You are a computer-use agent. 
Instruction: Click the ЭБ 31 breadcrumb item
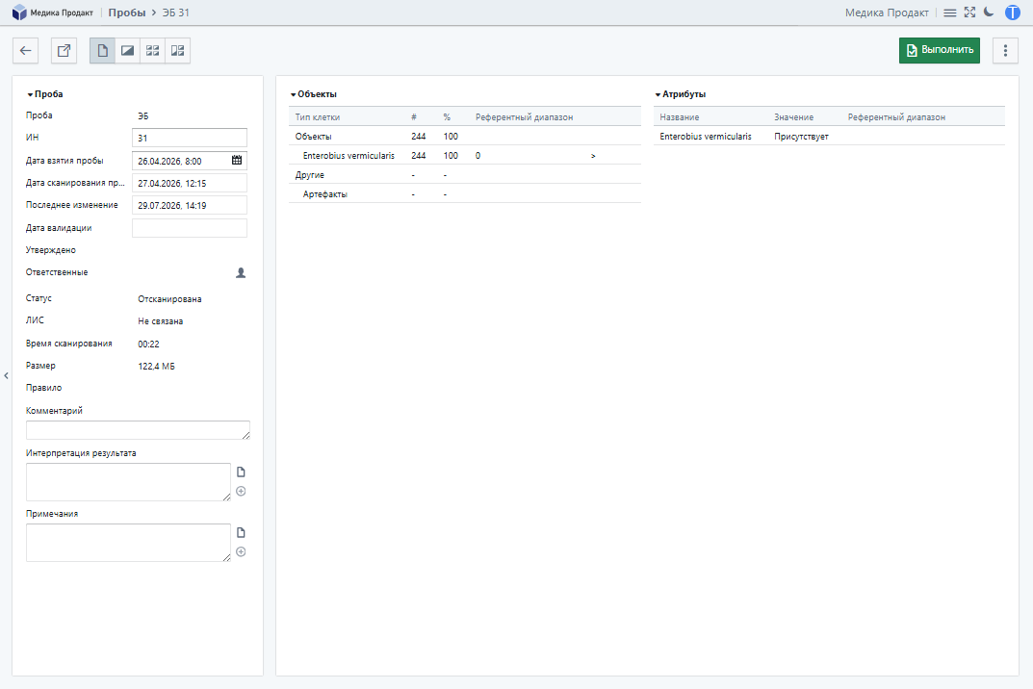click(x=176, y=13)
